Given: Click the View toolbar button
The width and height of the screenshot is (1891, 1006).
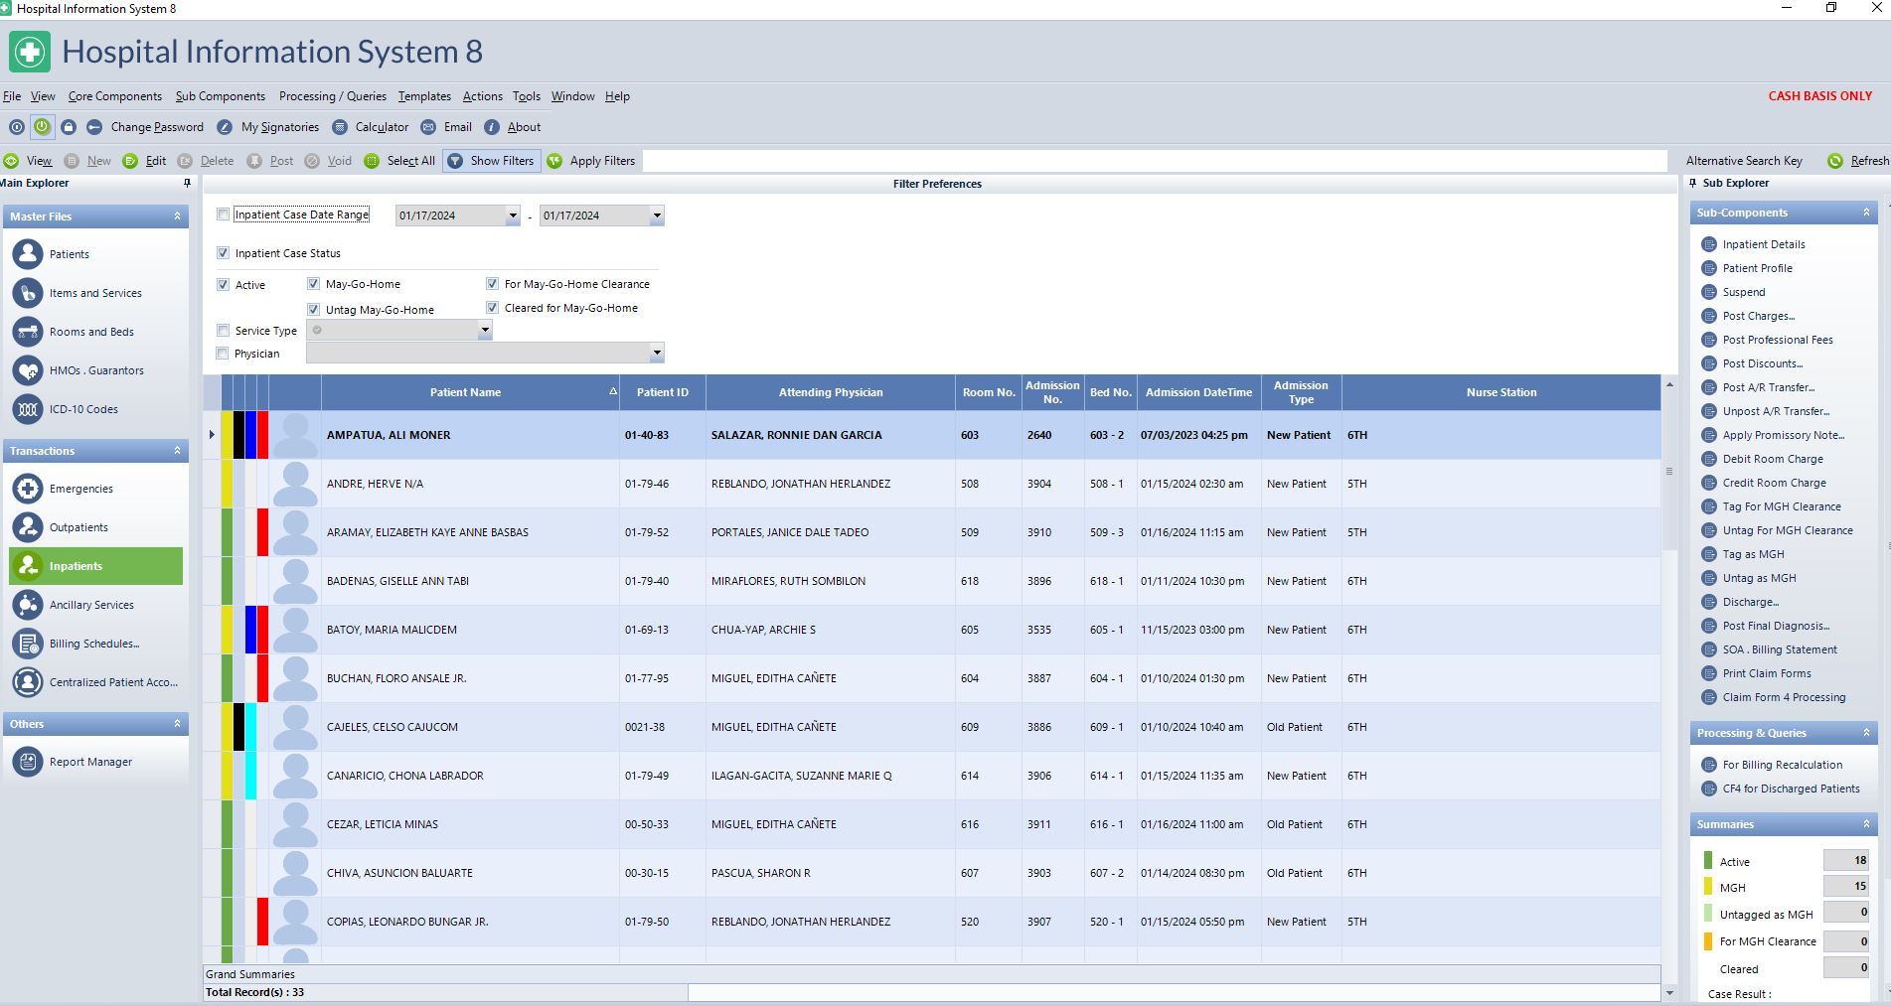Looking at the screenshot, I should pyautogui.click(x=28, y=161).
